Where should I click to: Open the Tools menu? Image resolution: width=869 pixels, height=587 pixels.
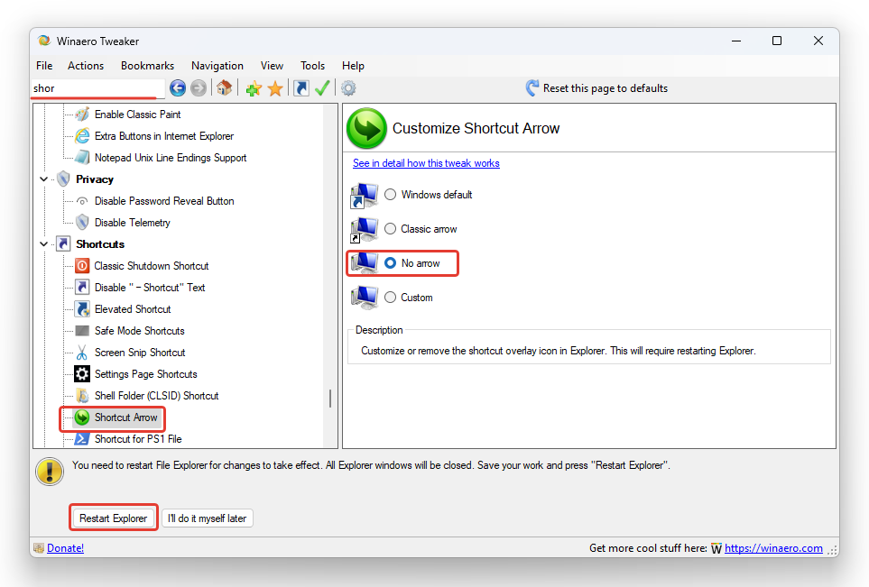pyautogui.click(x=312, y=65)
